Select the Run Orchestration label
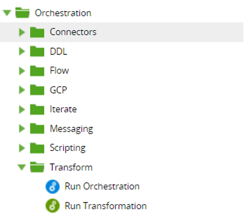The height and width of the screenshot is (216, 244). click(102, 186)
